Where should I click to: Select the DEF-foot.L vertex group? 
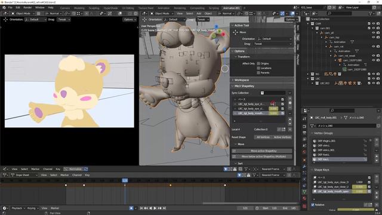click(340, 155)
